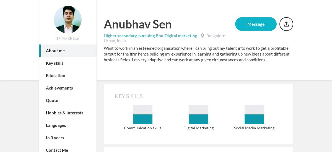Viewport: 332px width, 152px height.
Task: Open Contact Me section
Action: pyautogui.click(x=57, y=150)
